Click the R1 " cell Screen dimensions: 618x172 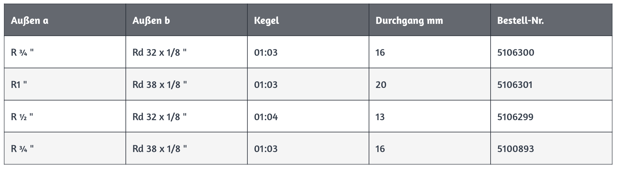[19, 85]
